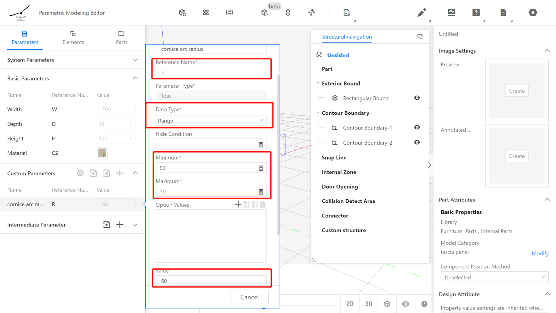Toggle Contour Boundary-2 visibility eye
Screen dimensions: 556x313
pyautogui.click(x=417, y=143)
